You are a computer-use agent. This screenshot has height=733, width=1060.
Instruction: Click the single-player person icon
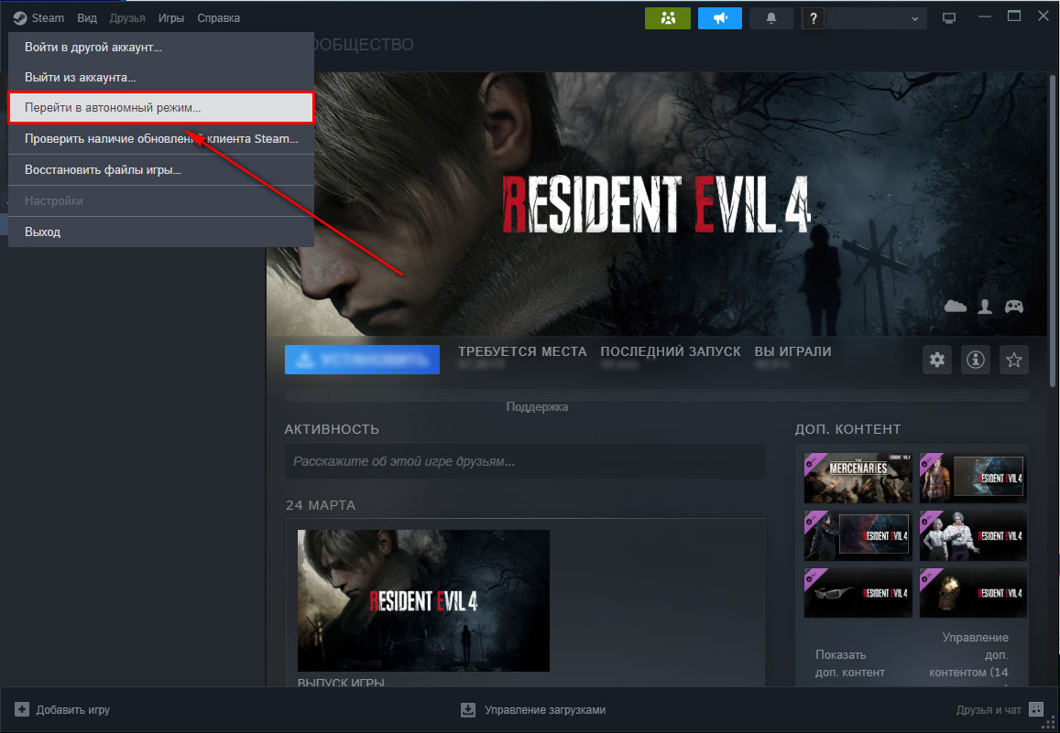coord(985,307)
